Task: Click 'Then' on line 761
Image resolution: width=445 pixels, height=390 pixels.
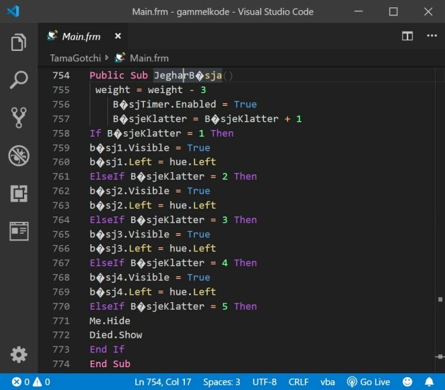Action: pos(245,176)
